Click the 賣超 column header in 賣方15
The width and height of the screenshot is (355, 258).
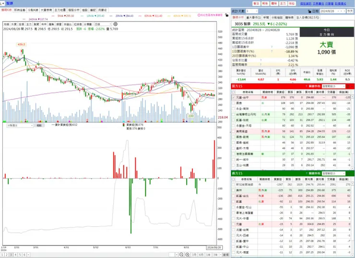277,179
